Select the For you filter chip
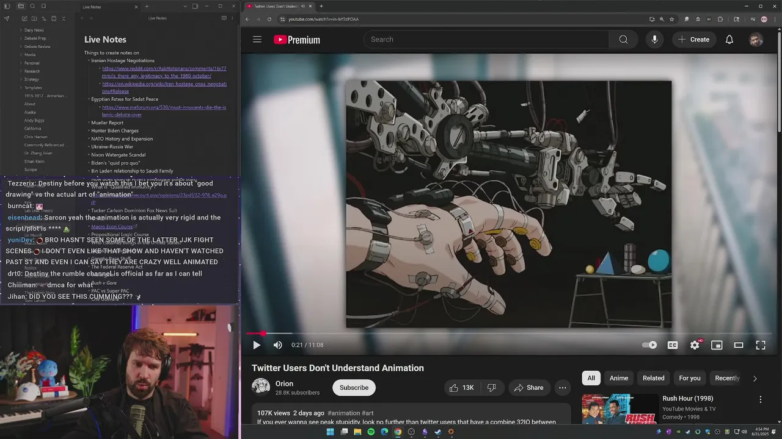The width and height of the screenshot is (782, 439). point(690,378)
